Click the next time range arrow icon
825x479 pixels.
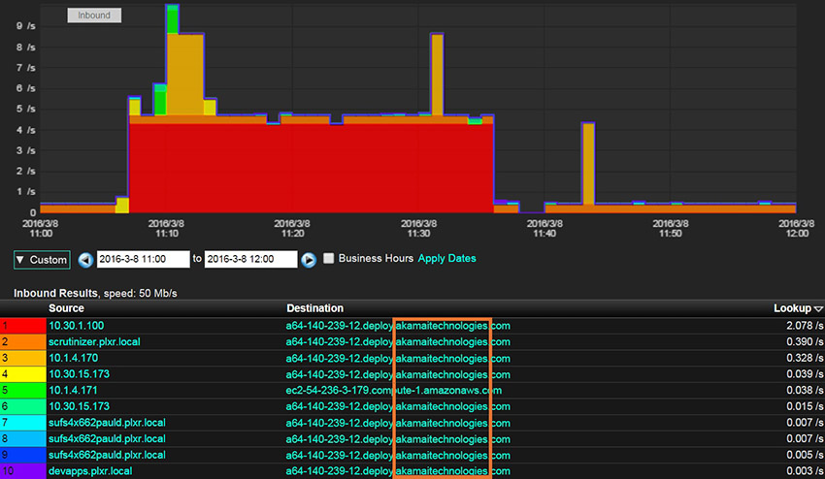coord(309,260)
